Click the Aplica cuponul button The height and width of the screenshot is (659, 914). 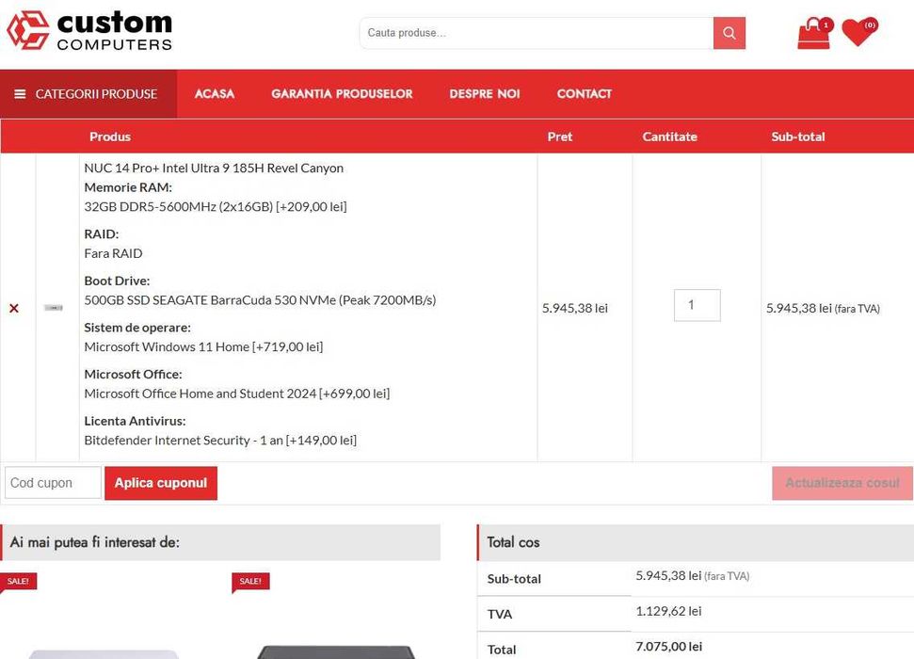[x=161, y=483]
